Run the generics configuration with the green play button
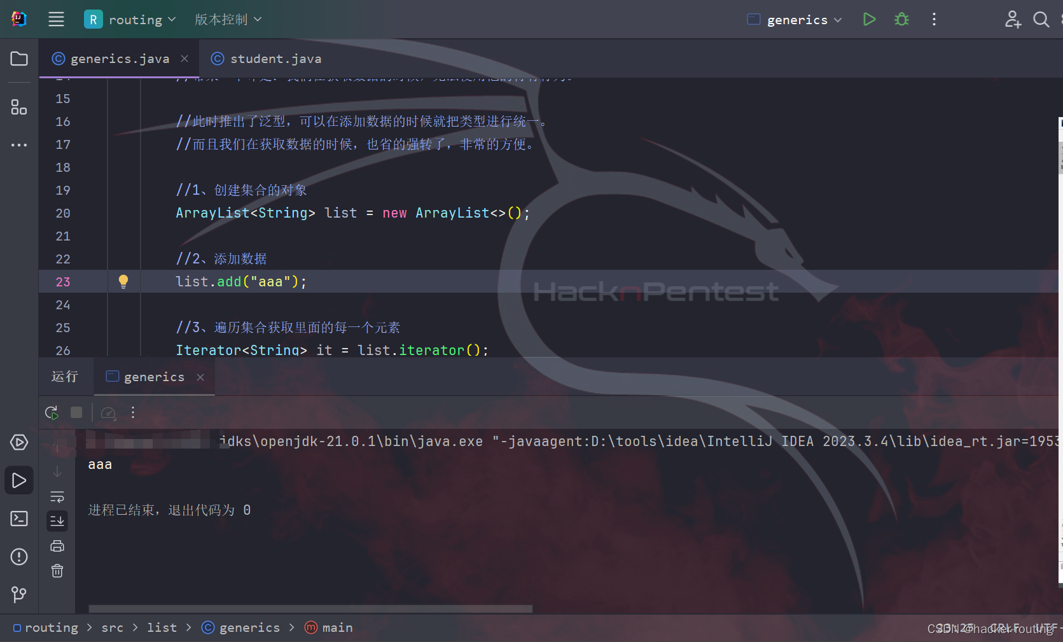The width and height of the screenshot is (1063, 642). 869,20
